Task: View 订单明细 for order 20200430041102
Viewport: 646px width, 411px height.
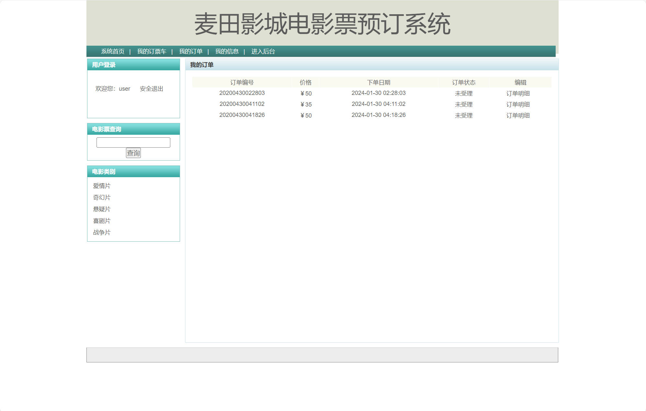Action: (518, 104)
